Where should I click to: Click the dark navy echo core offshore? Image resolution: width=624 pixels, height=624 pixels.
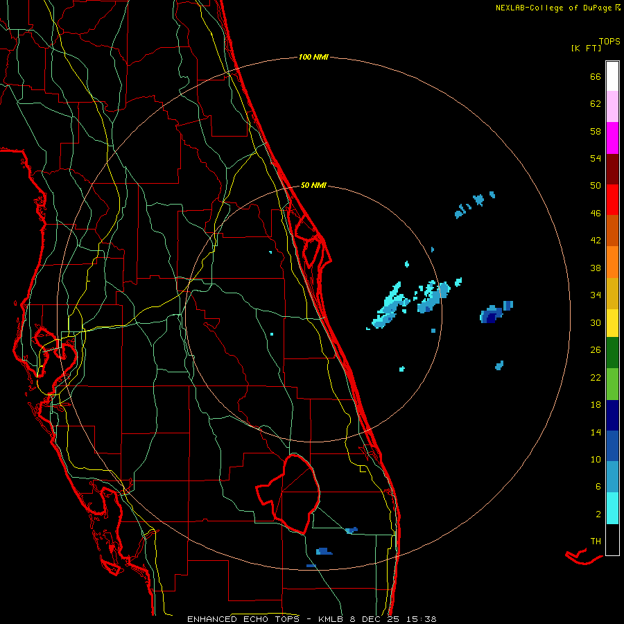click(492, 318)
